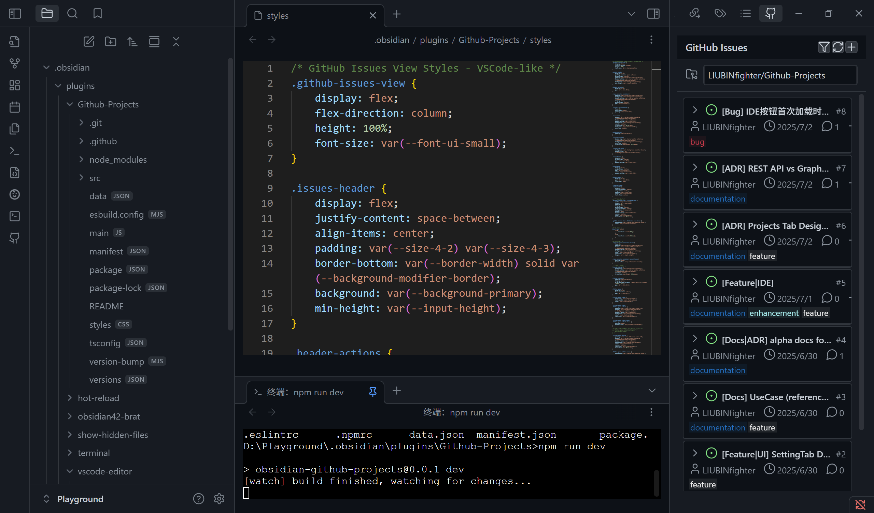Image resolution: width=874 pixels, height=513 pixels.
Task: Expand the hot-reload folder
Action: (x=70, y=398)
